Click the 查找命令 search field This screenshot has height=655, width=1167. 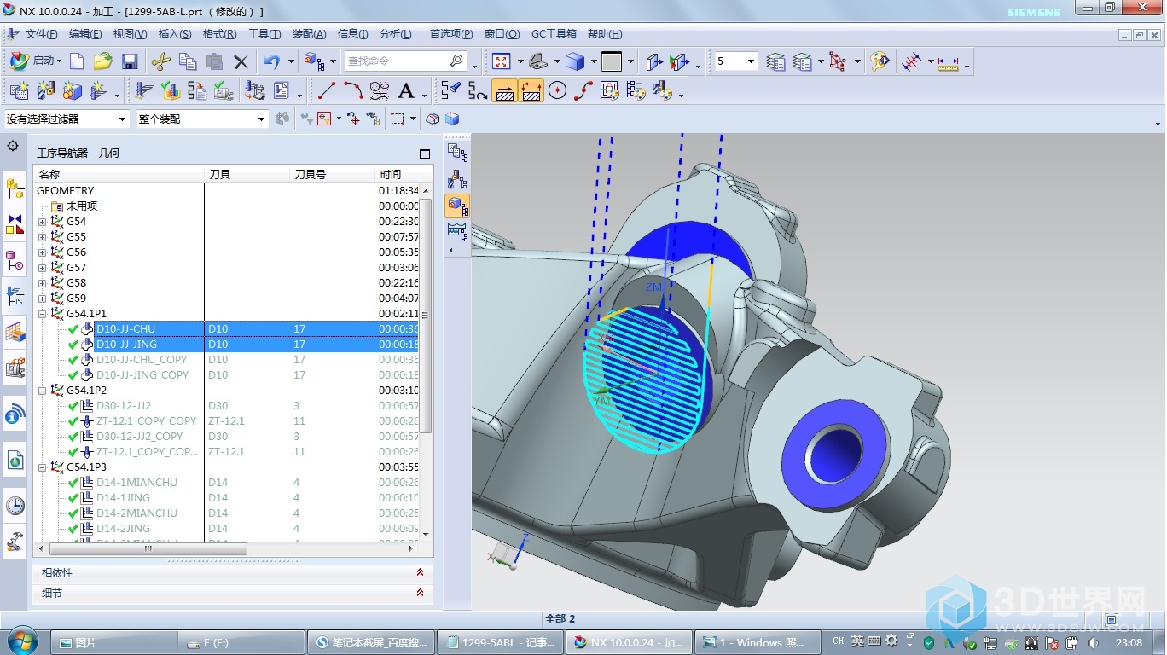[405, 61]
